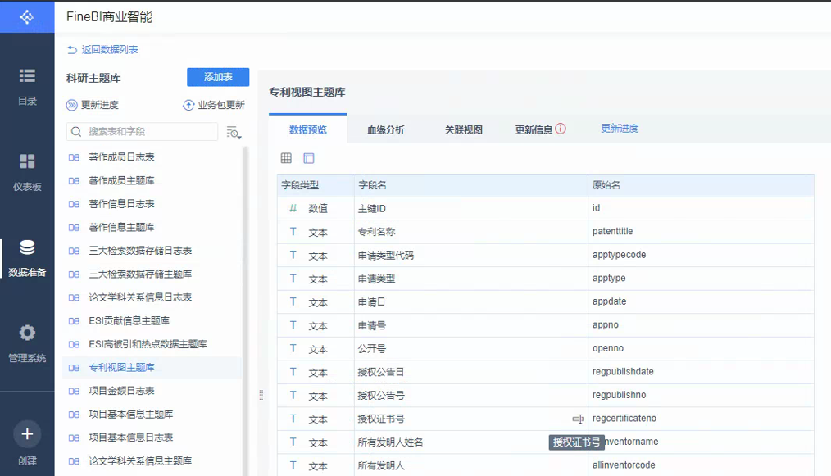Open the 目录 directory sidebar icon
The image size is (831, 476).
(27, 76)
